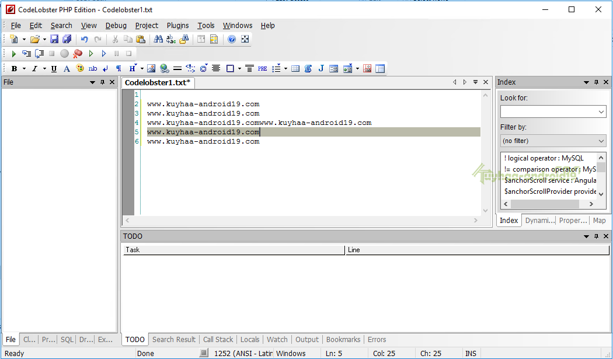Click the PRE preformatted text icon
The image size is (613, 359).
click(262, 69)
